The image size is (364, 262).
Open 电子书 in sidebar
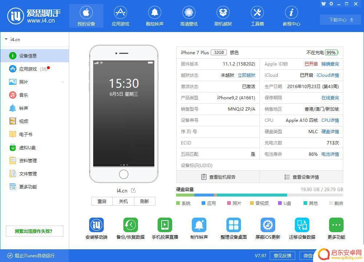tap(35, 134)
